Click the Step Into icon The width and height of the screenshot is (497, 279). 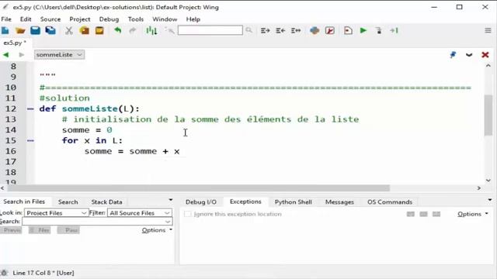point(379,30)
